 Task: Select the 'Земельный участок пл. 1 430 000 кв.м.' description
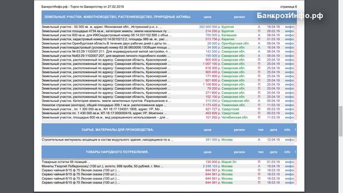point(104,113)
